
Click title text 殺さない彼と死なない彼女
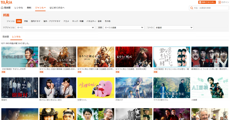(x=50, y=100)
